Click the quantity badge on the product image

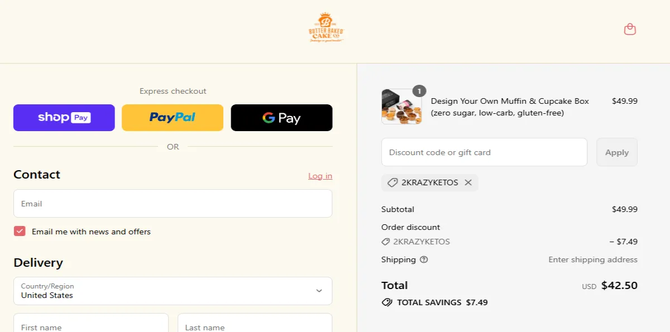(x=419, y=90)
